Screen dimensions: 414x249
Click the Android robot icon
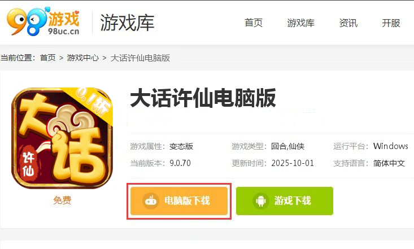pos(260,201)
